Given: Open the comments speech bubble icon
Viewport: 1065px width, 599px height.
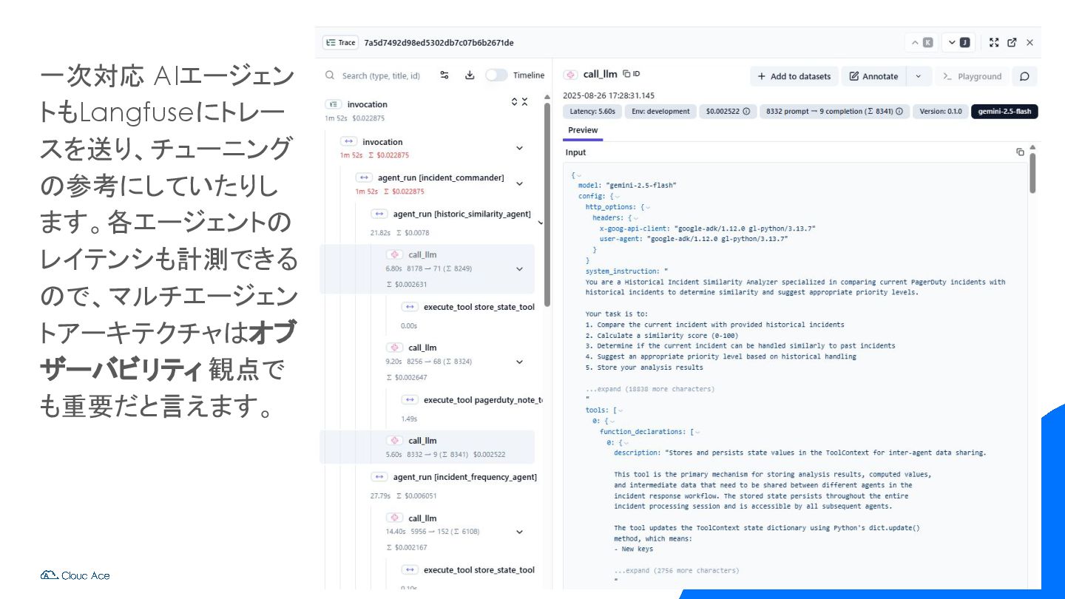Looking at the screenshot, I should (x=1024, y=76).
